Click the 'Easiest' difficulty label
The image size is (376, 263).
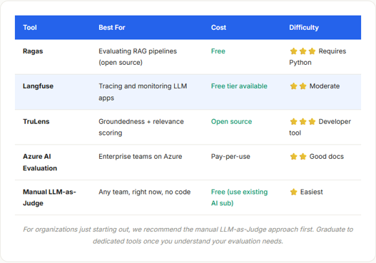pyautogui.click(x=312, y=192)
